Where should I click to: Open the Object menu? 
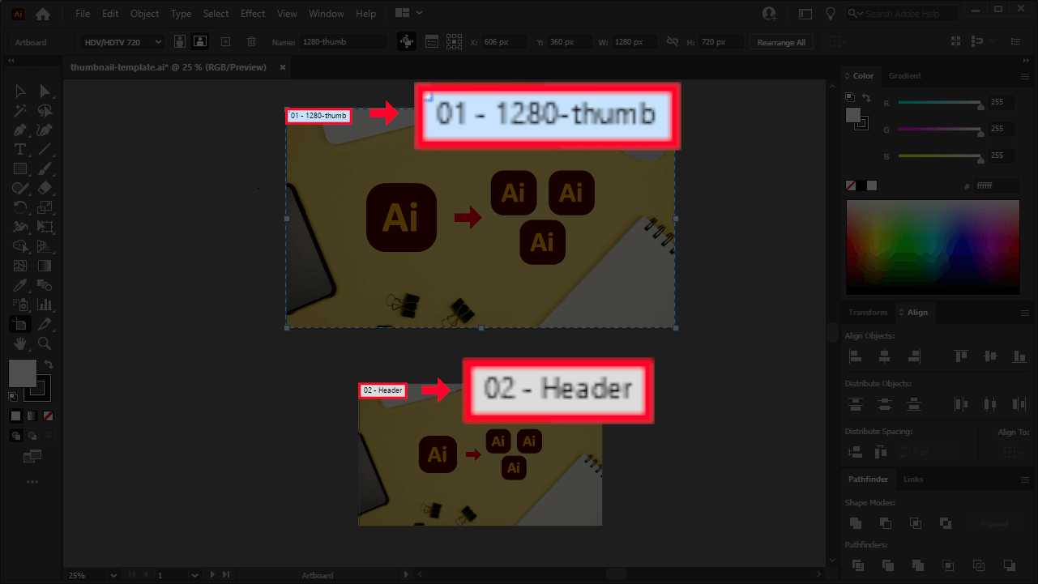click(x=145, y=14)
